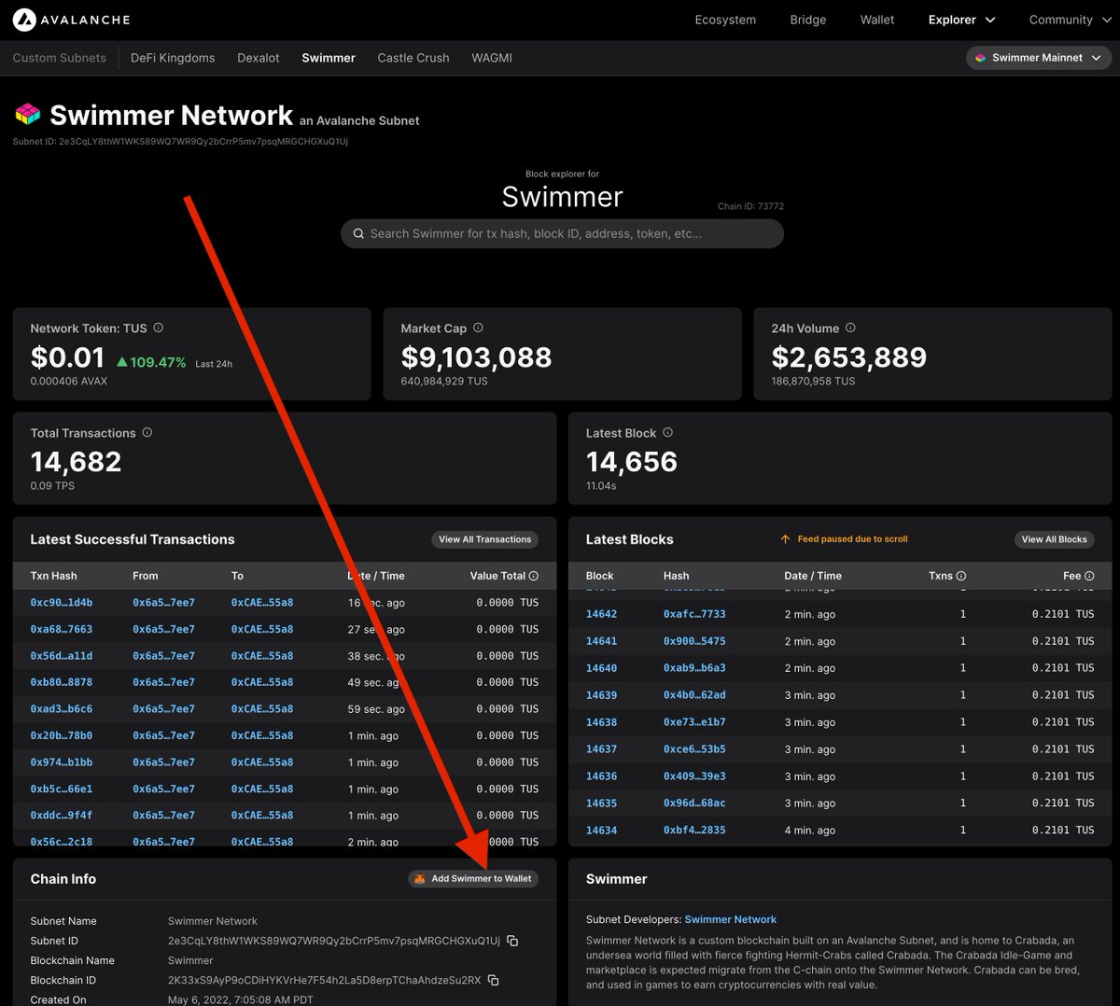Show info for Network Token TUS
The height and width of the screenshot is (1006, 1120).
tap(158, 328)
